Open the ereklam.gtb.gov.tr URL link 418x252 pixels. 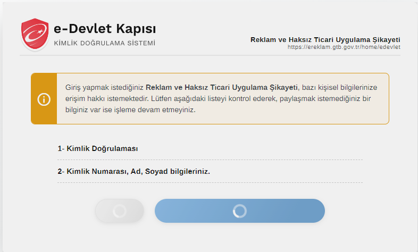(x=344, y=47)
